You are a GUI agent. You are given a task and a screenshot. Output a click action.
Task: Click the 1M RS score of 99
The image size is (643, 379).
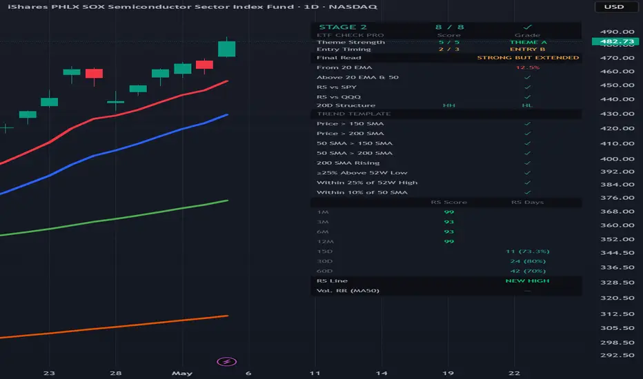[449, 212]
